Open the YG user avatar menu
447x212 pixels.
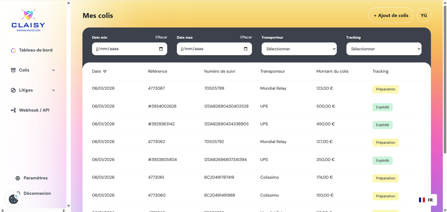tap(424, 15)
